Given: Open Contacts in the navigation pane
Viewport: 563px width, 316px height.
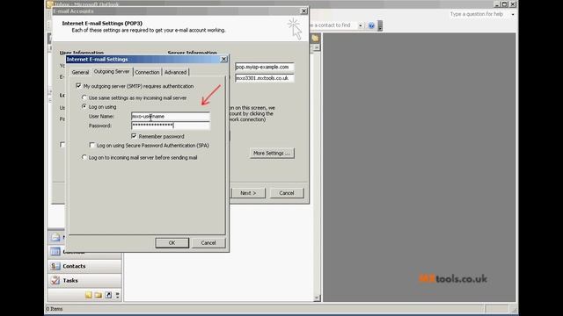Looking at the screenshot, I should [84, 266].
